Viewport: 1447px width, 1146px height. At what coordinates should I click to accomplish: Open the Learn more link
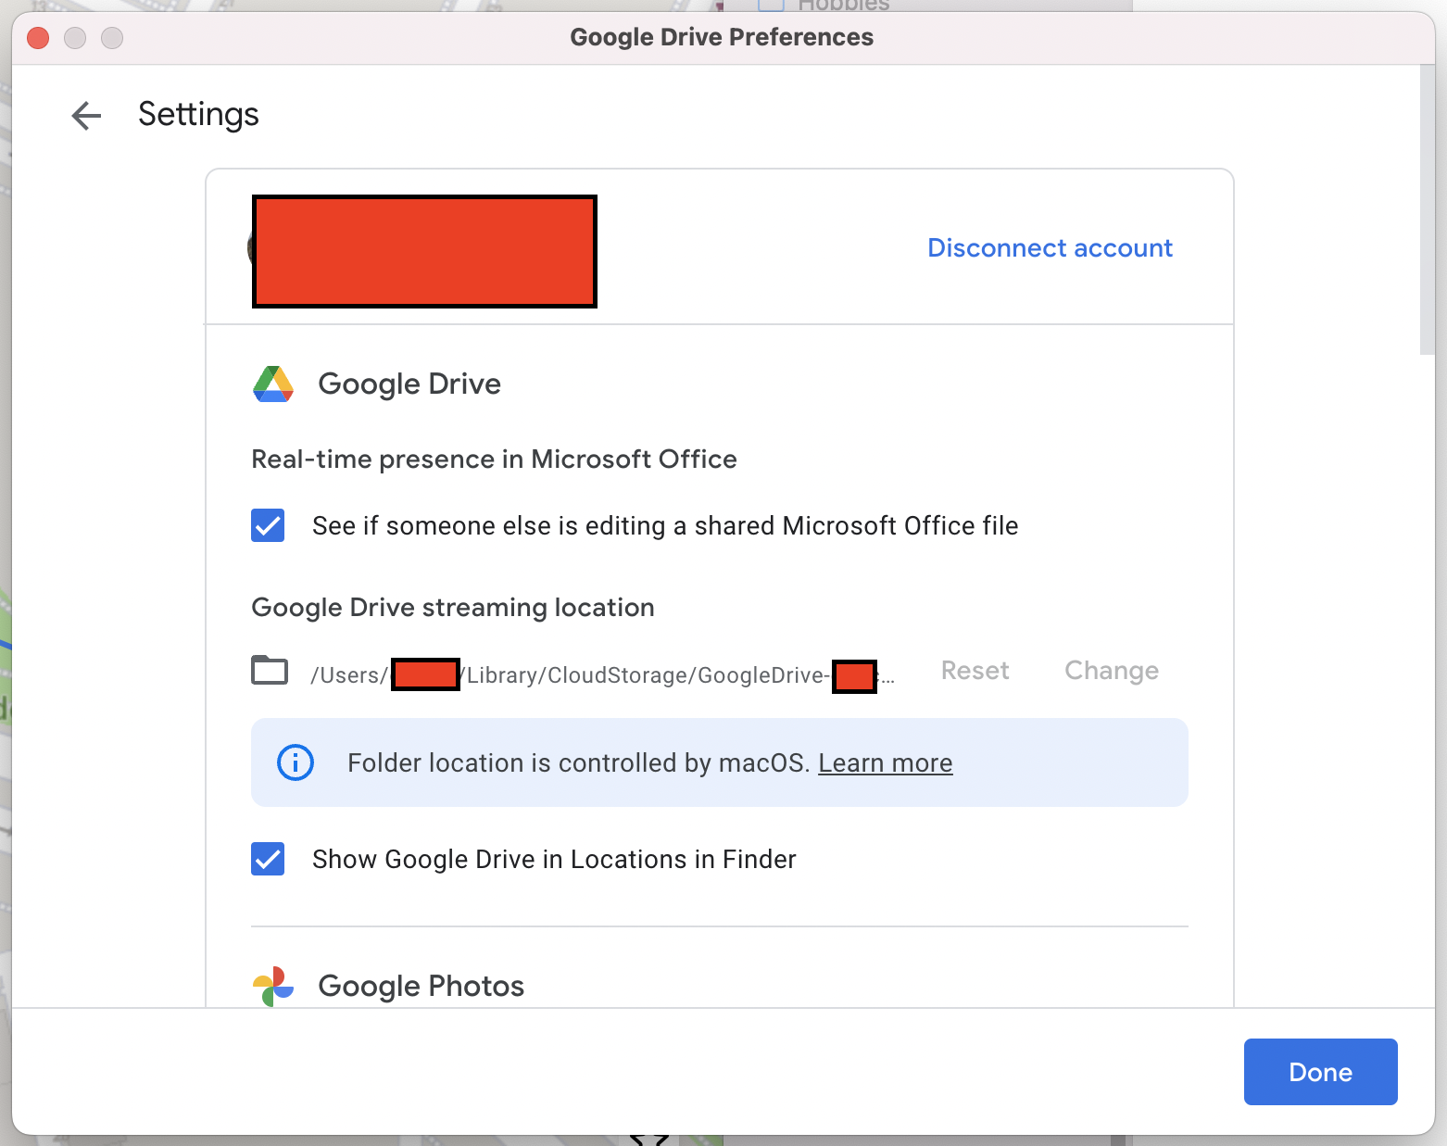click(x=885, y=762)
